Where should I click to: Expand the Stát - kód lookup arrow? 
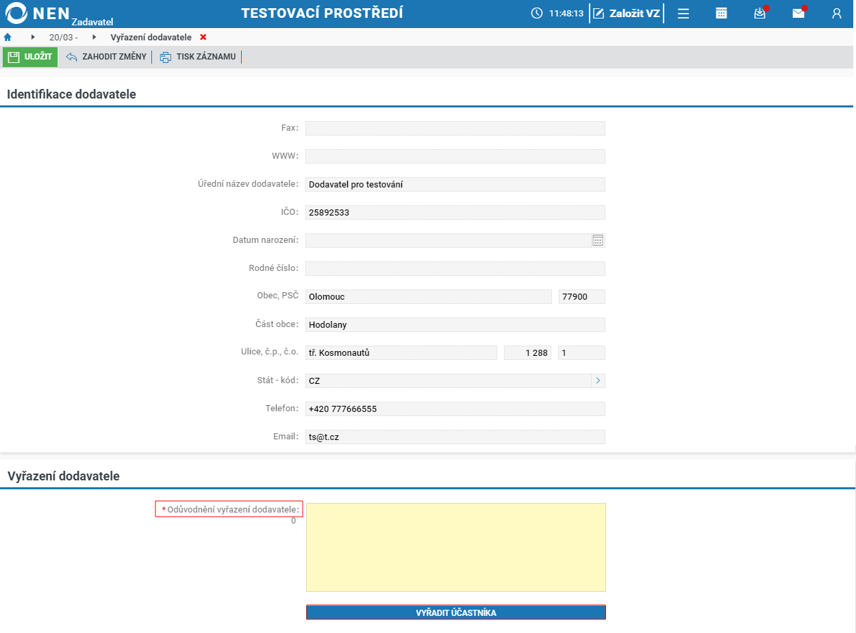pos(598,380)
